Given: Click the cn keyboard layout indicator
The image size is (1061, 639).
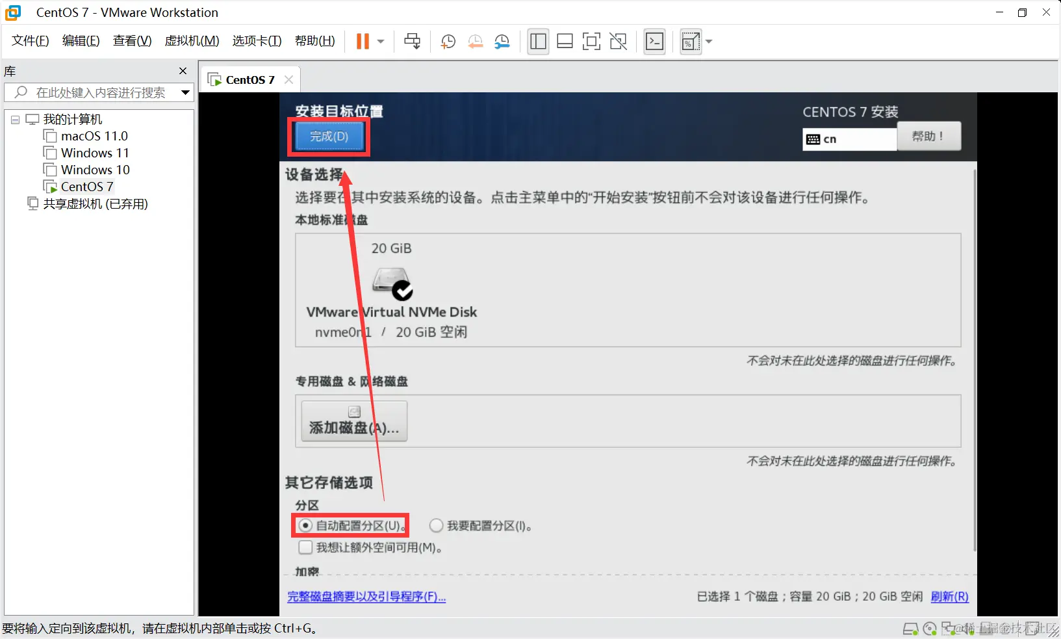Looking at the screenshot, I should [x=850, y=139].
